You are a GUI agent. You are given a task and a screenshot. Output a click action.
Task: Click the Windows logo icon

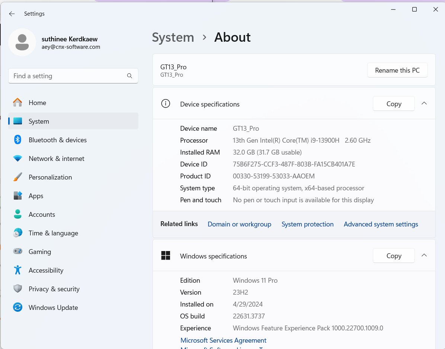pos(166,256)
